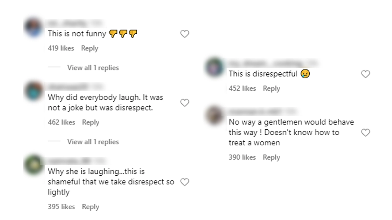Like the "Why she is laughing" comment
This screenshot has height=220, width=392.
click(185, 182)
